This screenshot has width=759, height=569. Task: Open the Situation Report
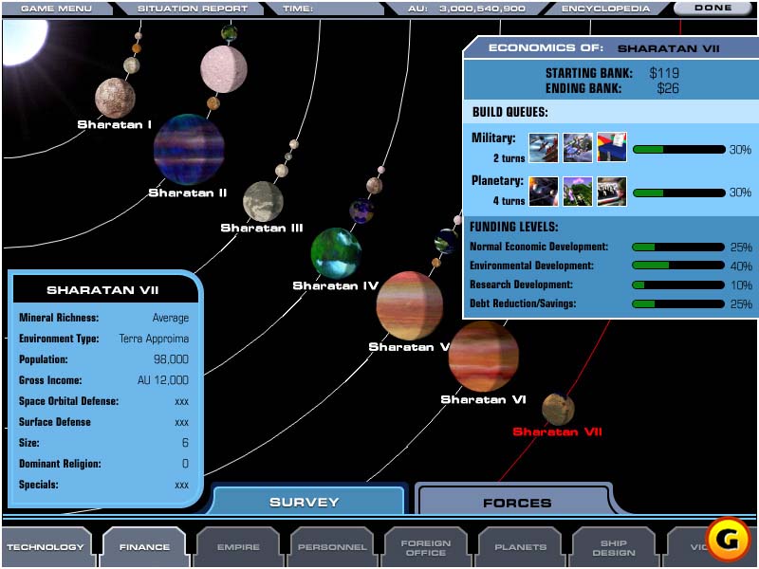point(193,9)
